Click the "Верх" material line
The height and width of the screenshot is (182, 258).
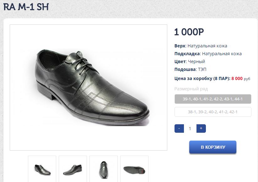201,46
